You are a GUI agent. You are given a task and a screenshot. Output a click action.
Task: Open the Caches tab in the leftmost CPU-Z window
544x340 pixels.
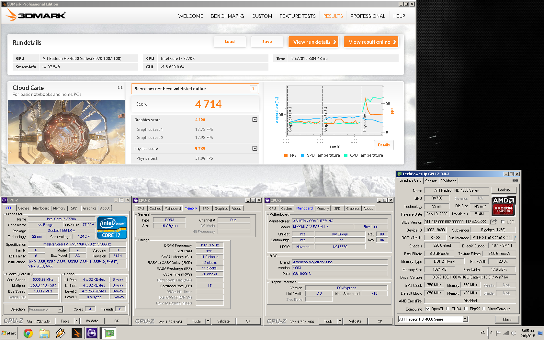pyautogui.click(x=24, y=208)
